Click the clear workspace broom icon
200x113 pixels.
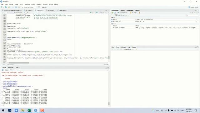pos(140,13)
